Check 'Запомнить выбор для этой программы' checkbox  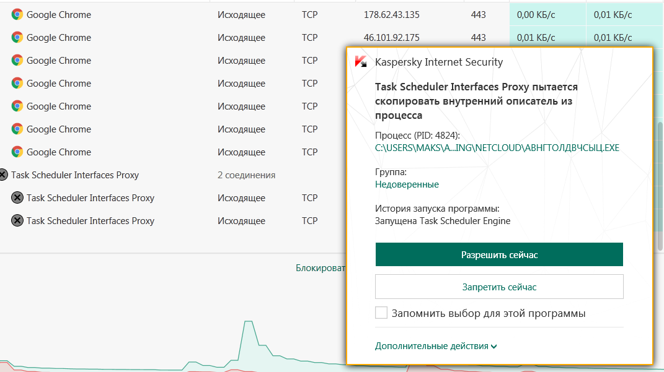point(381,313)
